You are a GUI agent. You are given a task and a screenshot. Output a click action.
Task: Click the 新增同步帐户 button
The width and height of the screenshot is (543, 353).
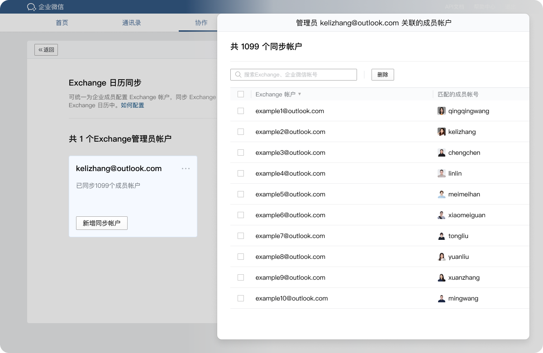(x=102, y=223)
